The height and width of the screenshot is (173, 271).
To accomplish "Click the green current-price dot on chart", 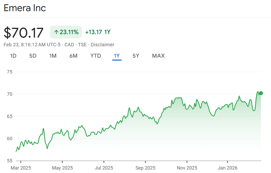I will tap(261, 93).
